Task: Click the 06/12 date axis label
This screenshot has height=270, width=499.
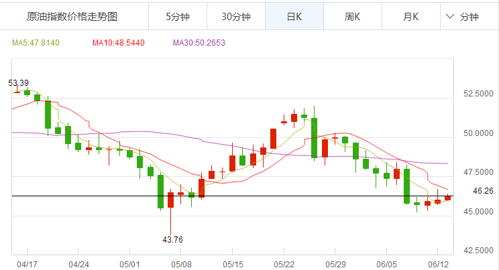Action: point(438,264)
